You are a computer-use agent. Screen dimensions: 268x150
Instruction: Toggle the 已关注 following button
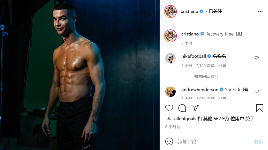click(215, 11)
